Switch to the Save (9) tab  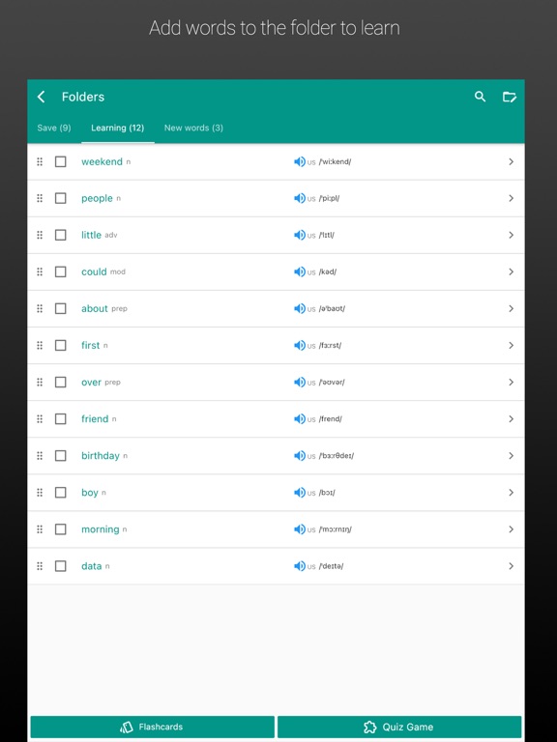coord(54,128)
